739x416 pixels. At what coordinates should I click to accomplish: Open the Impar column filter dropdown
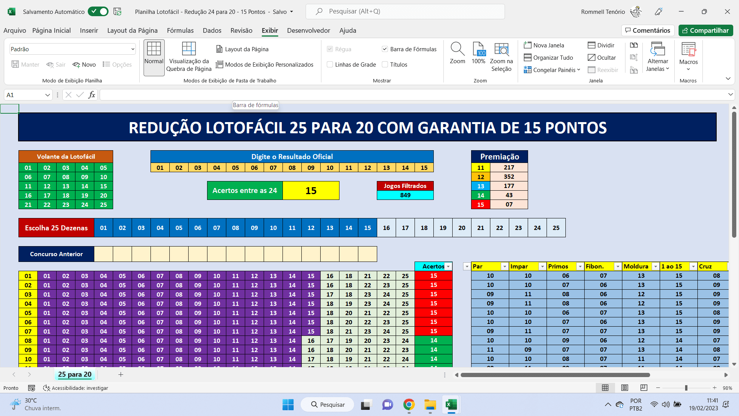click(x=542, y=267)
